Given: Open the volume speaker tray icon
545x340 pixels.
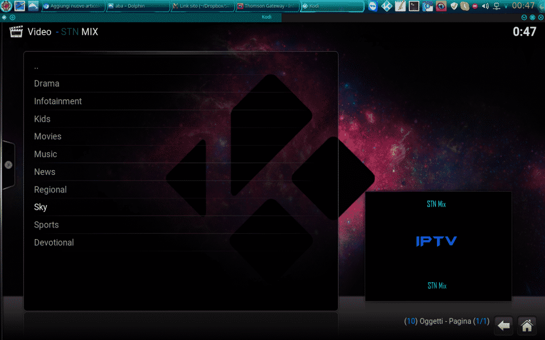Looking at the screenshot, I should (x=485, y=6).
